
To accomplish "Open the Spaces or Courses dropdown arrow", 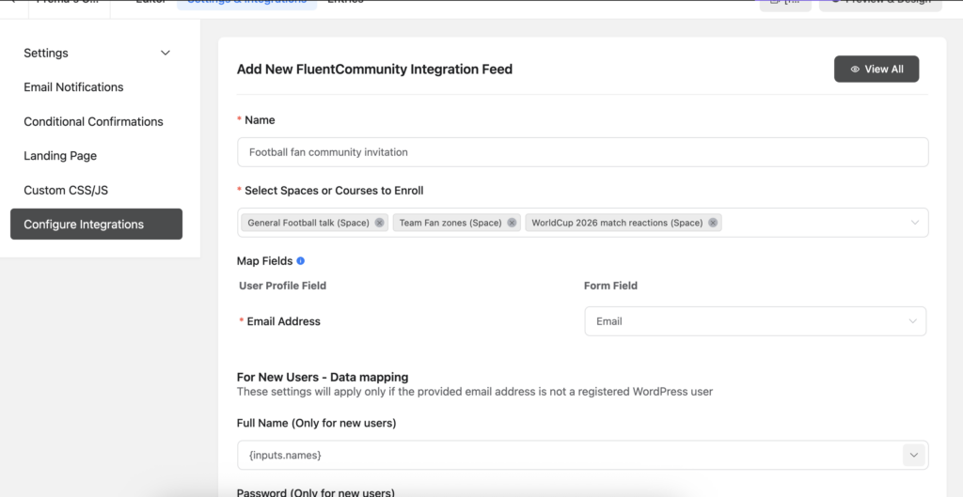I will 914,223.
